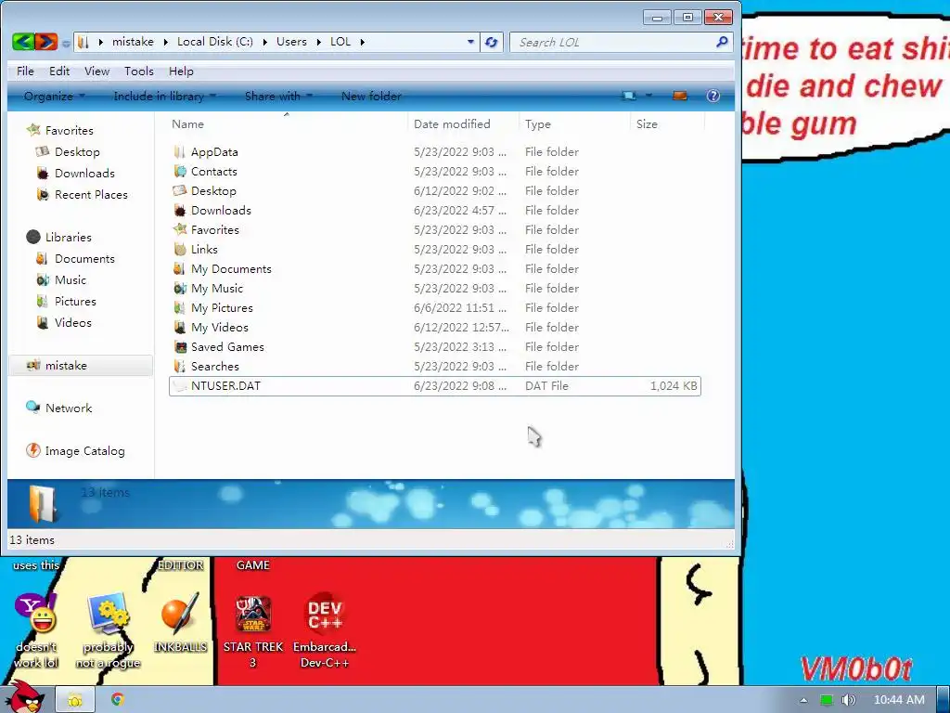
Task: Open the Tools menu
Action: [139, 71]
